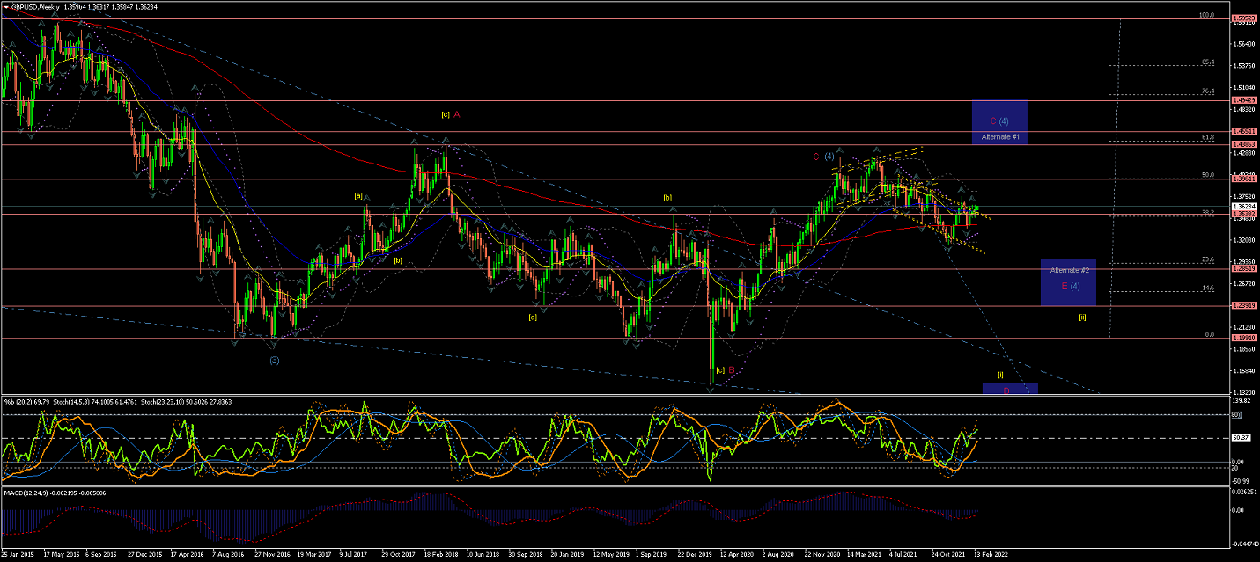
Task: Click the blue D target box at bottom
Action: pos(1010,389)
